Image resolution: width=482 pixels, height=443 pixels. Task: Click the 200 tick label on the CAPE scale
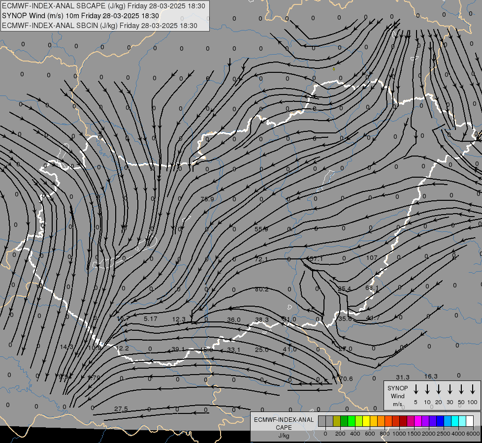pos(340,434)
